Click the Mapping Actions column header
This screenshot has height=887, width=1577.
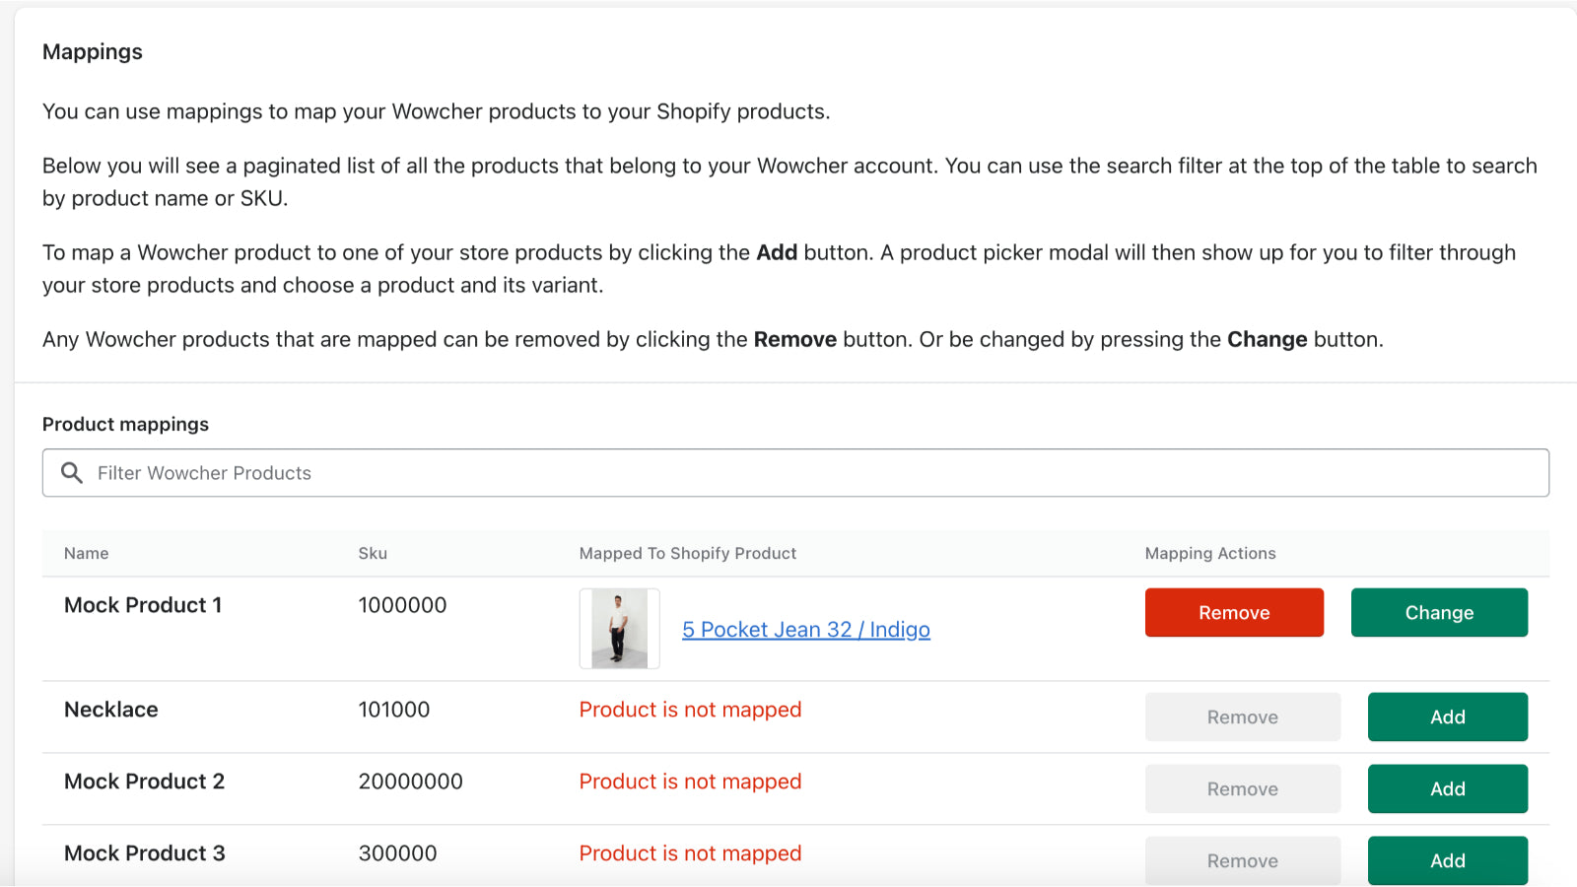pyautogui.click(x=1209, y=553)
